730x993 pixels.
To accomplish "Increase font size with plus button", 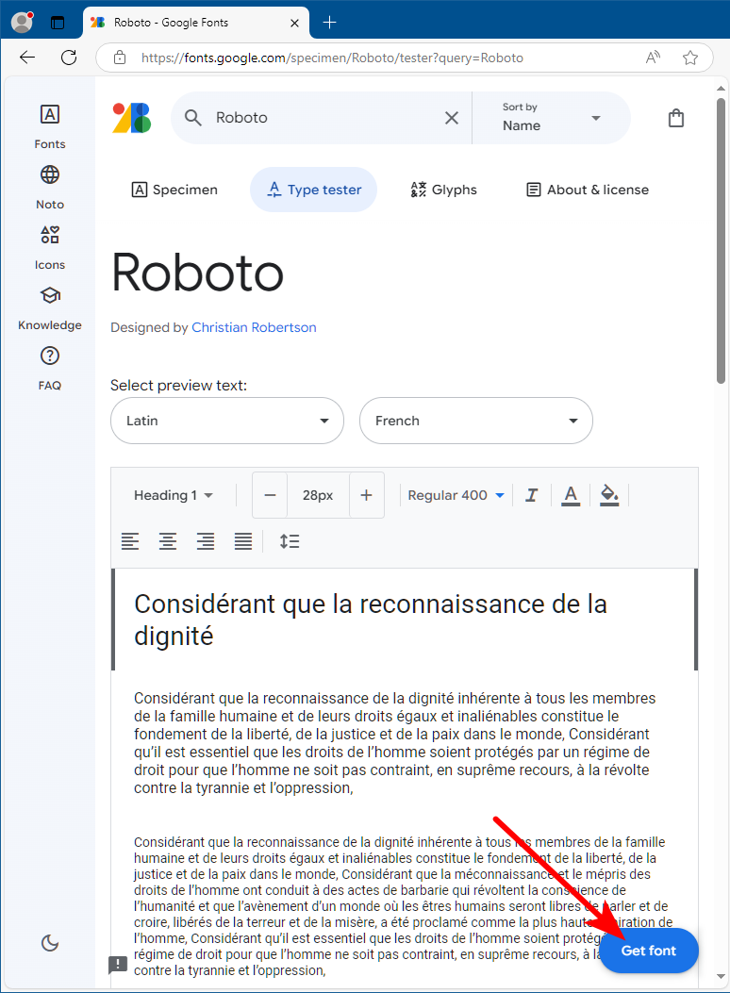I will point(367,495).
